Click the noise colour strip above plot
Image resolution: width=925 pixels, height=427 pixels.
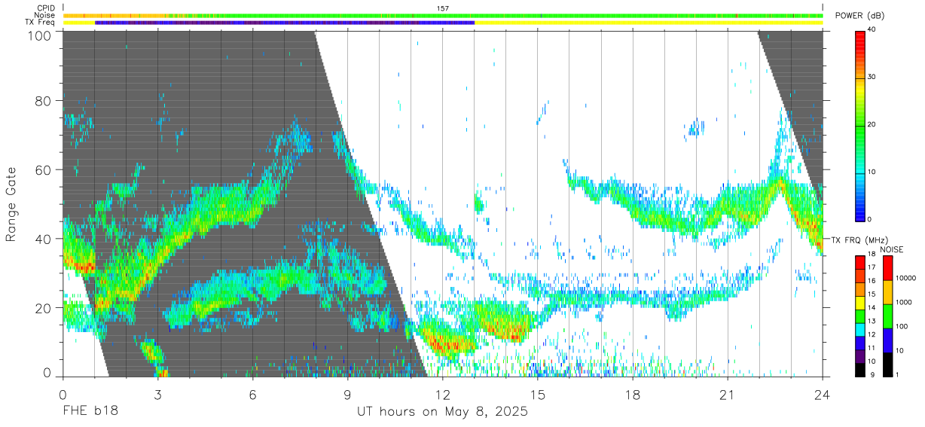(443, 15)
